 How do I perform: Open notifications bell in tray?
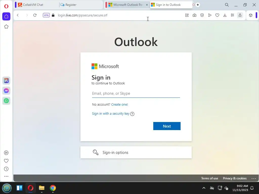(x=252, y=188)
